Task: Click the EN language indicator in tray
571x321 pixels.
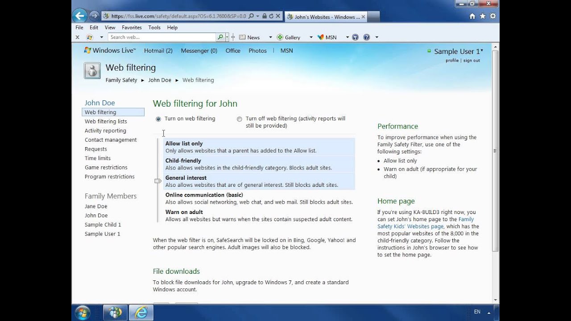Action: [x=477, y=312]
